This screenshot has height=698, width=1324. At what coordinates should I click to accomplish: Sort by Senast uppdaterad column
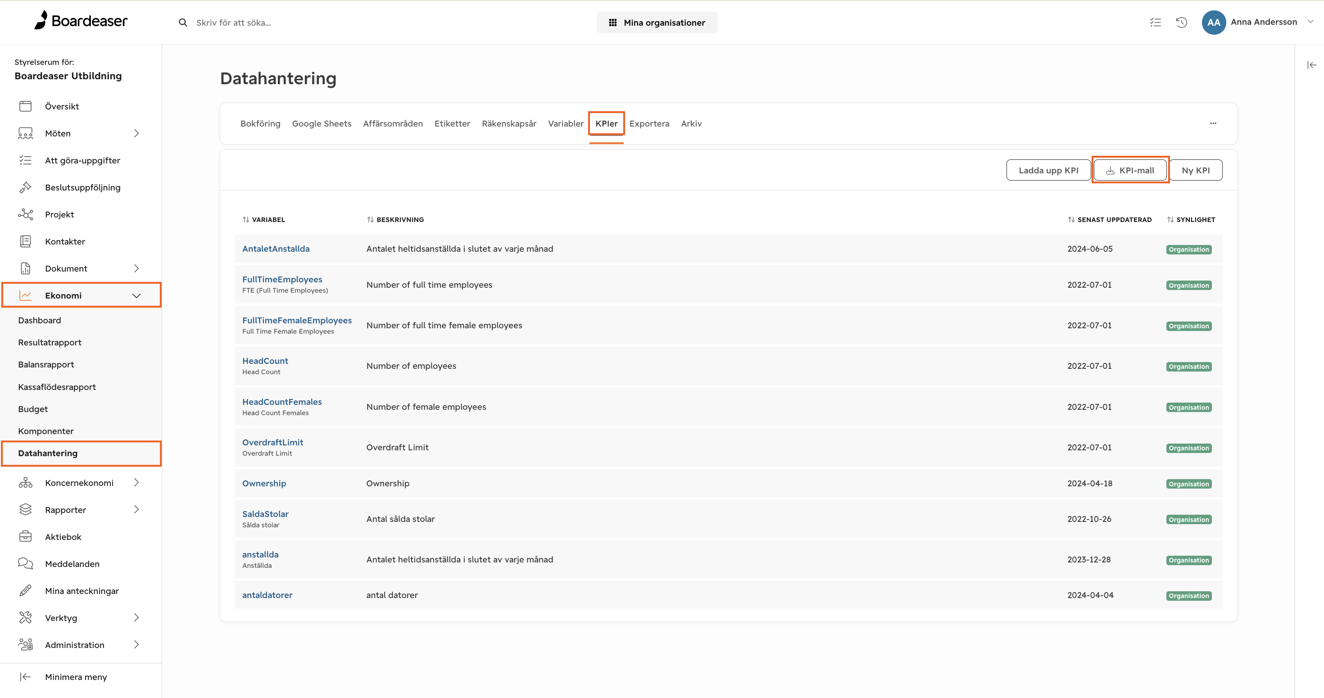1110,219
